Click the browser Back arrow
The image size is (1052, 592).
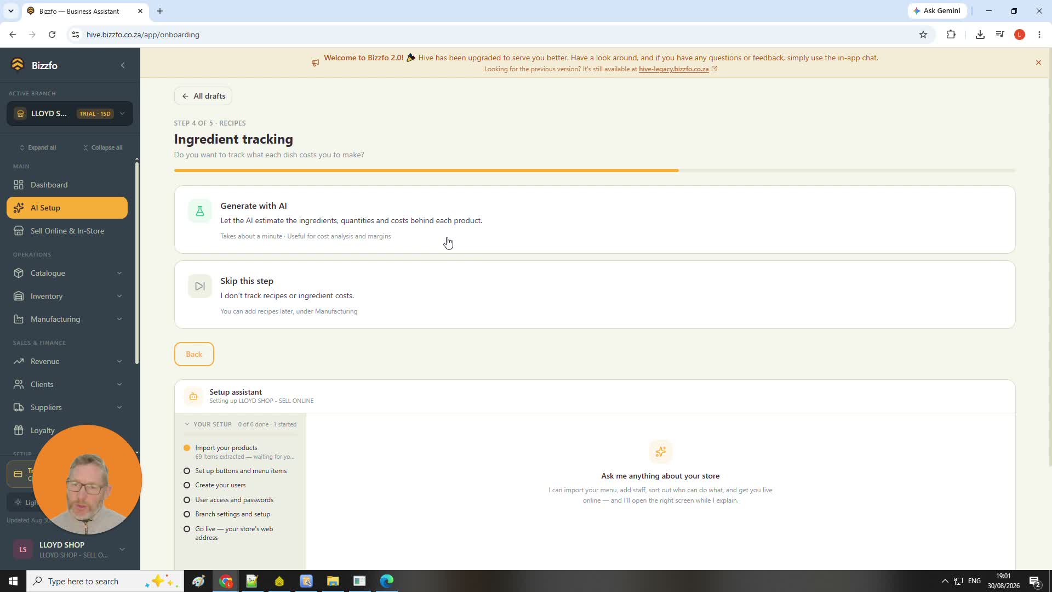click(13, 35)
